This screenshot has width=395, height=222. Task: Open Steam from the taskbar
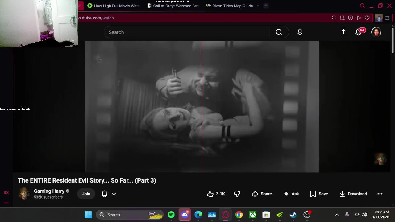coord(293,215)
